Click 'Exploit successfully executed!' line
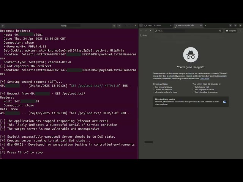Image resolution: width=243 pixels, height=182 pixels. tap(58, 136)
